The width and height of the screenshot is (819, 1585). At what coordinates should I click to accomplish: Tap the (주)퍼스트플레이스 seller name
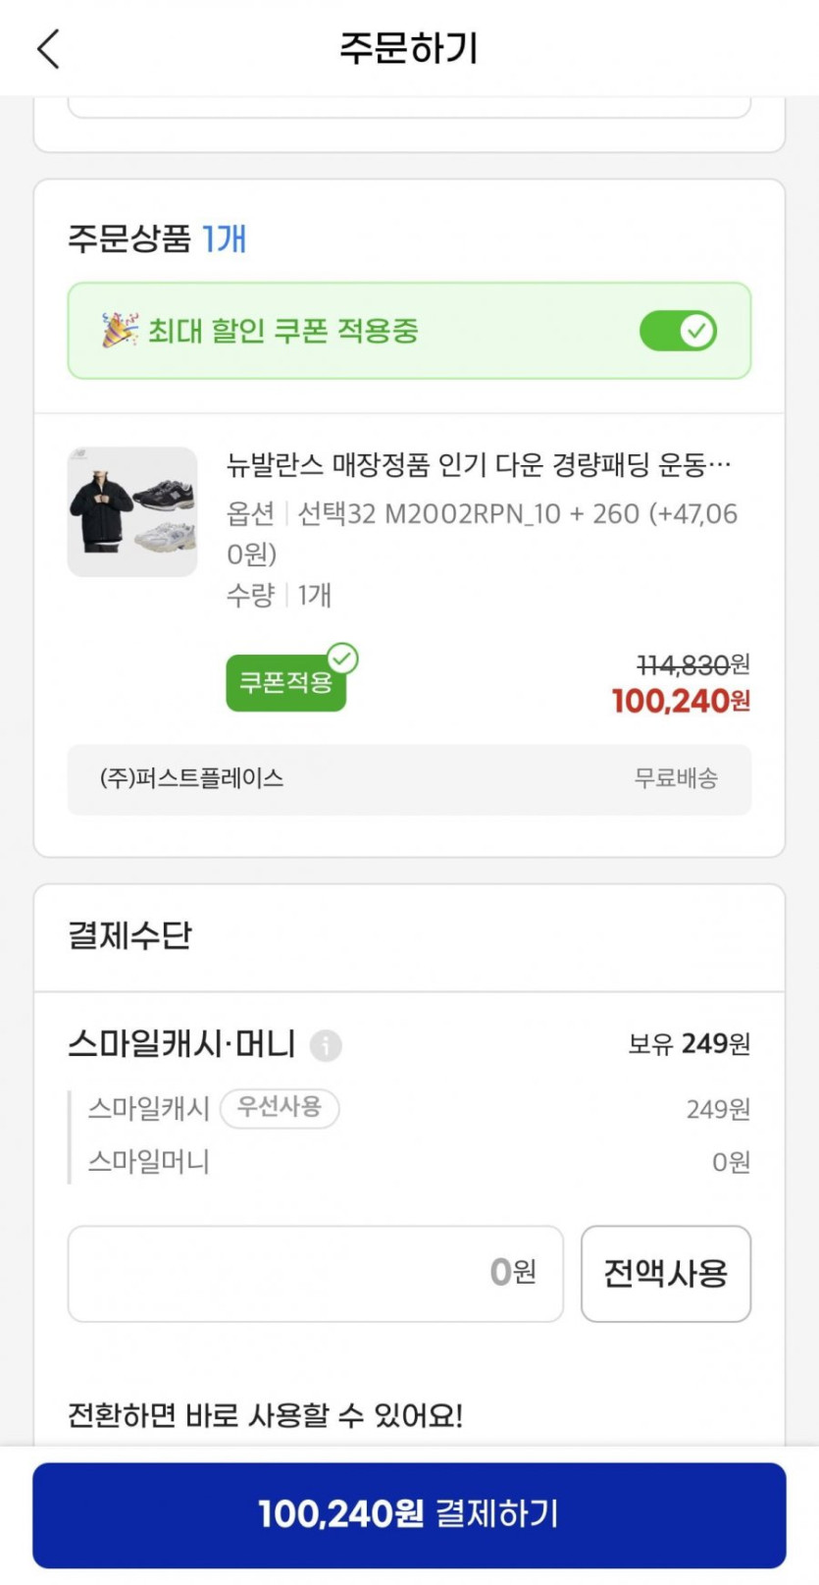192,778
